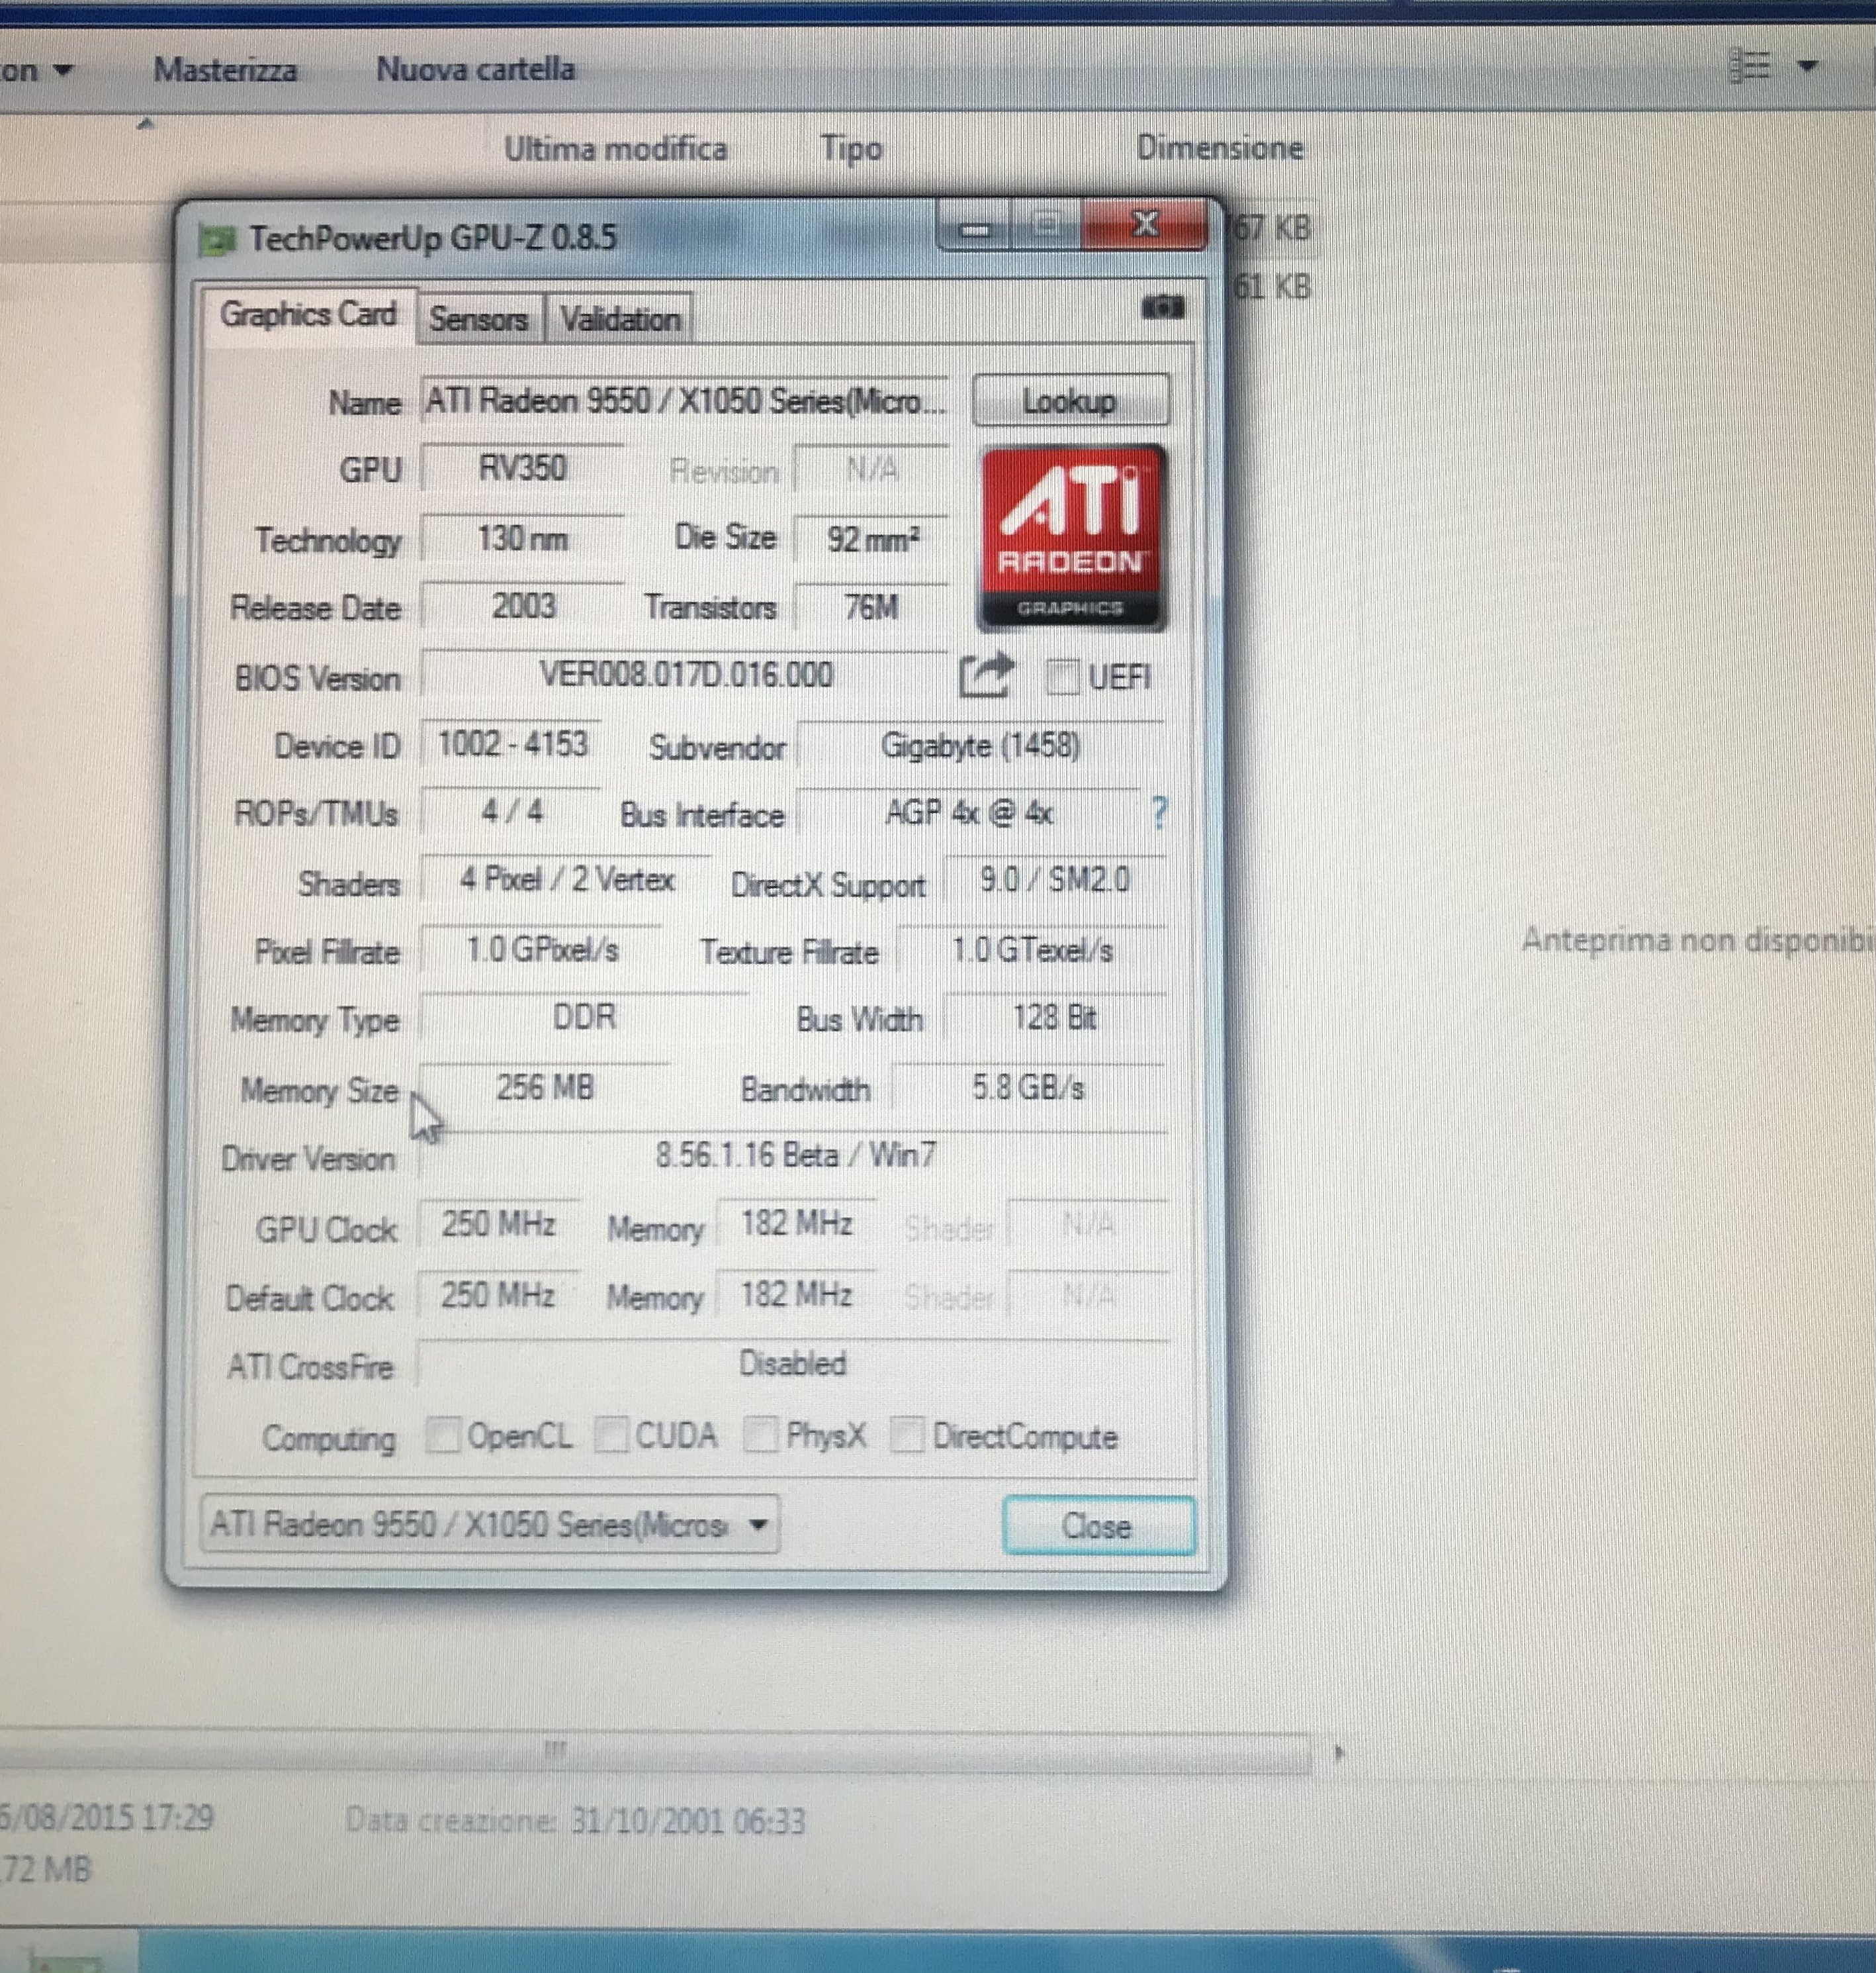Click the GPU-Z title bar app icon

(217, 239)
